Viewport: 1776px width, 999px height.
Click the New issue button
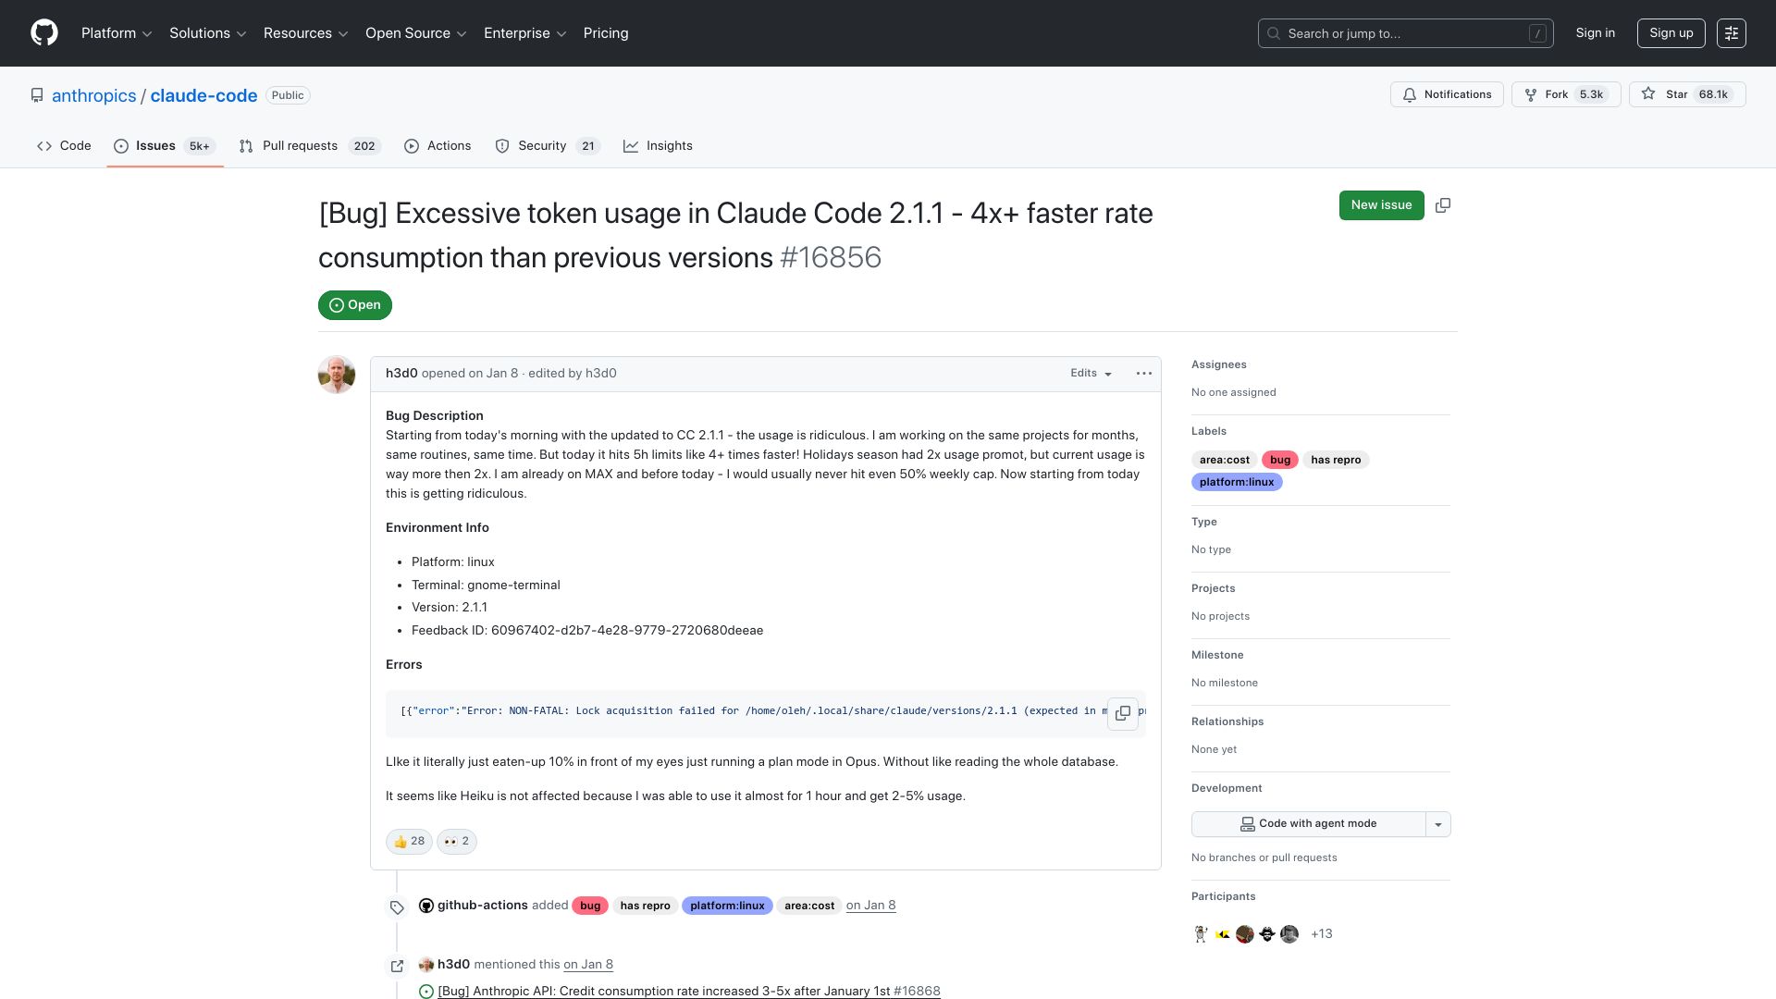click(x=1381, y=205)
